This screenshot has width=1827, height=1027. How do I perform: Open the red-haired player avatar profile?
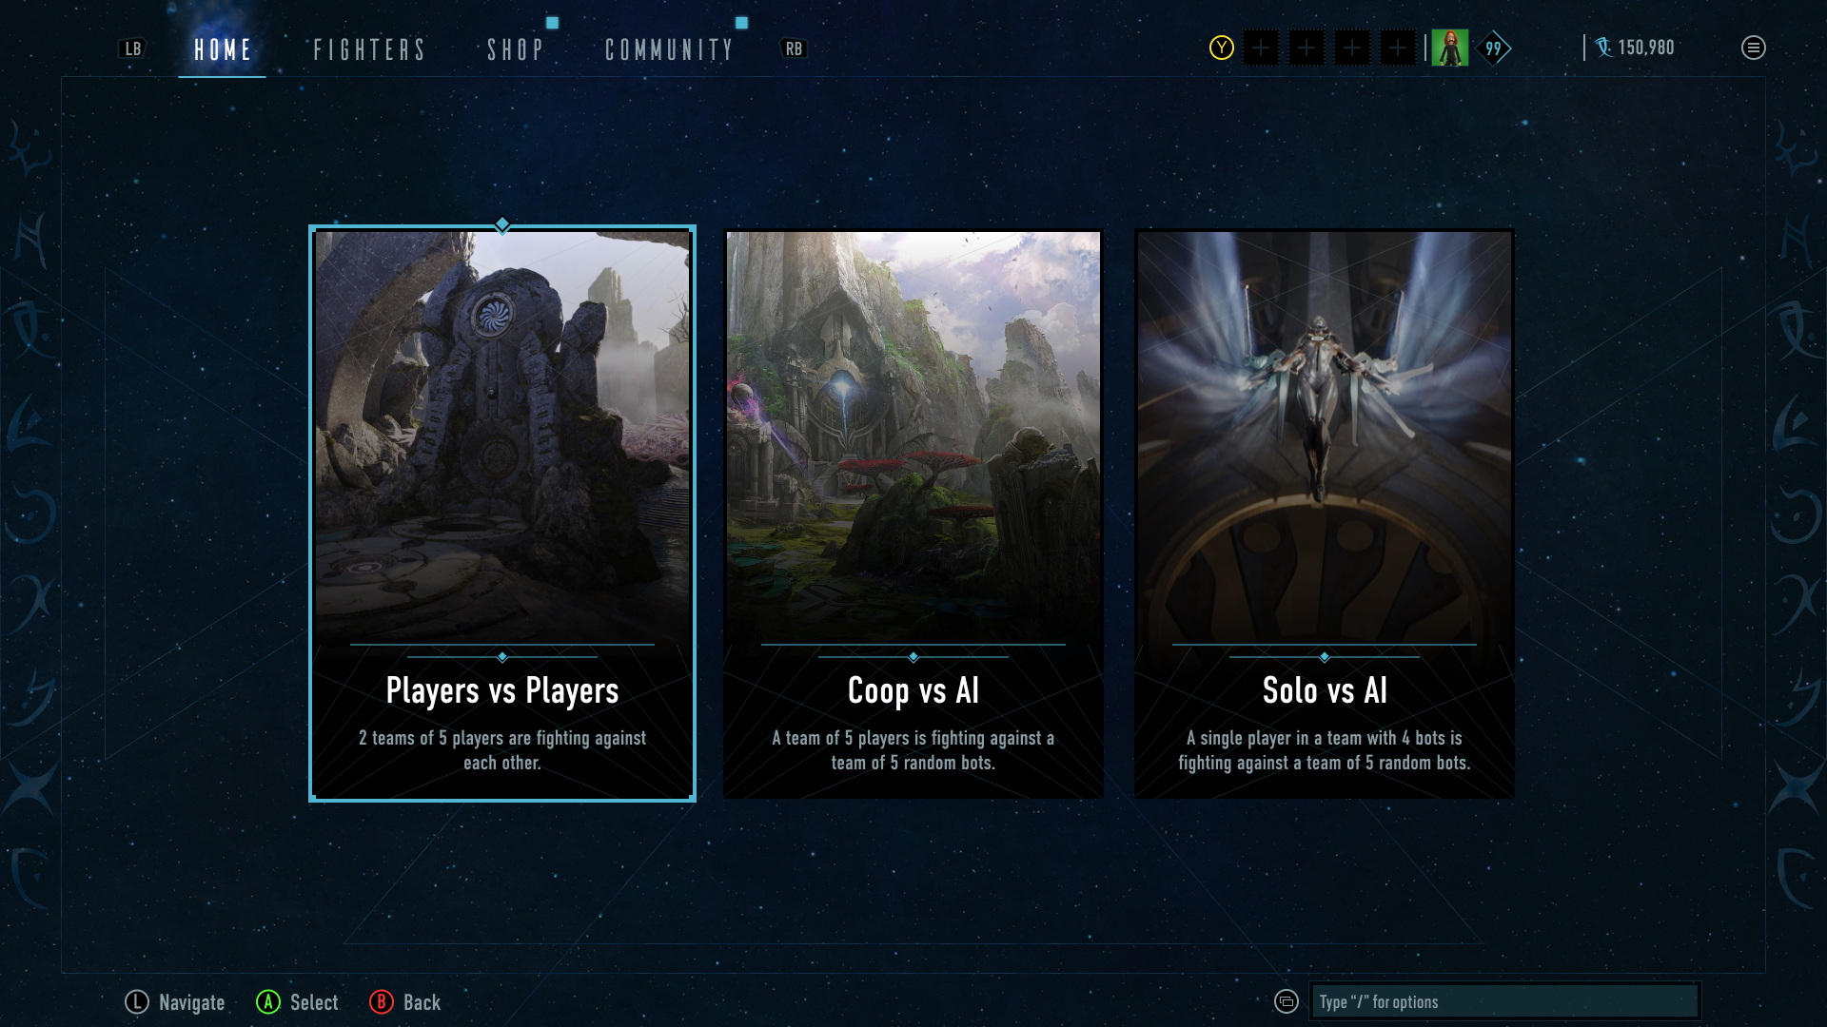(x=1450, y=48)
